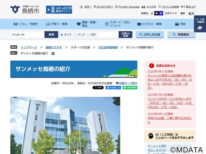The image size is (206, 154).
Task: Click the 現在地 current location badge
Action: 14,47
